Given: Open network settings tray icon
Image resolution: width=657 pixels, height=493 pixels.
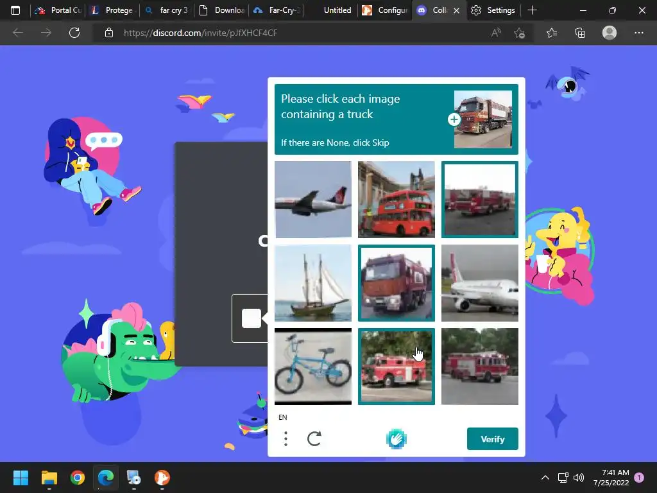Looking at the screenshot, I should tap(563, 478).
